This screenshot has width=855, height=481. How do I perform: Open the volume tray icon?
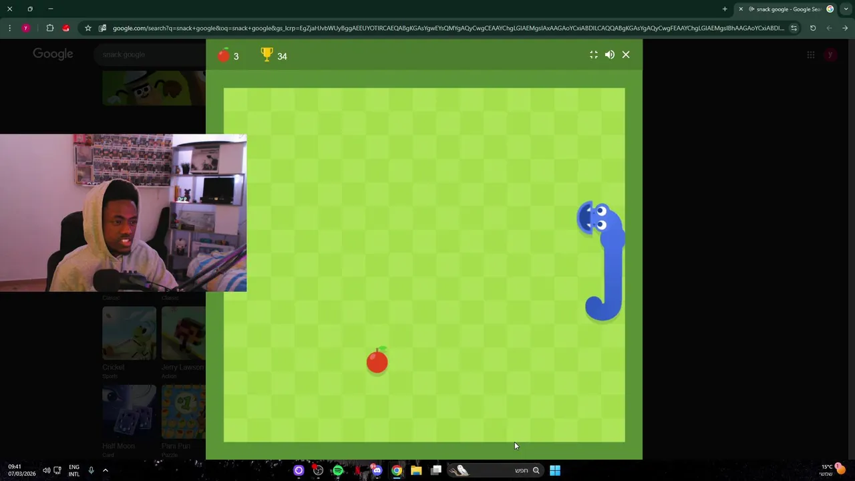(46, 470)
